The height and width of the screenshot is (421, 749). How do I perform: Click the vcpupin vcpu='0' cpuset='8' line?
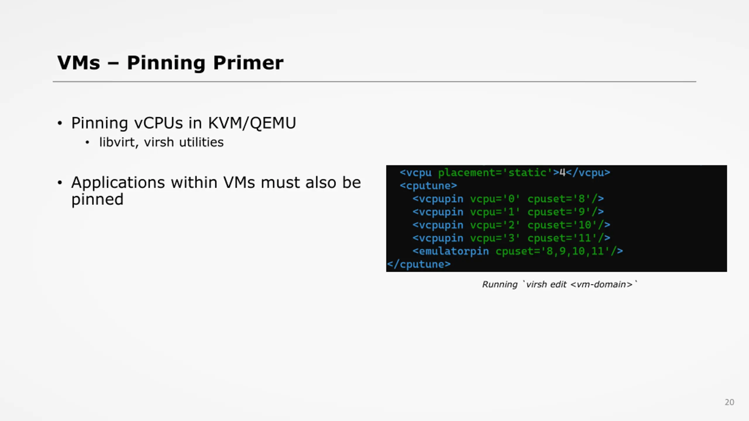coord(508,199)
